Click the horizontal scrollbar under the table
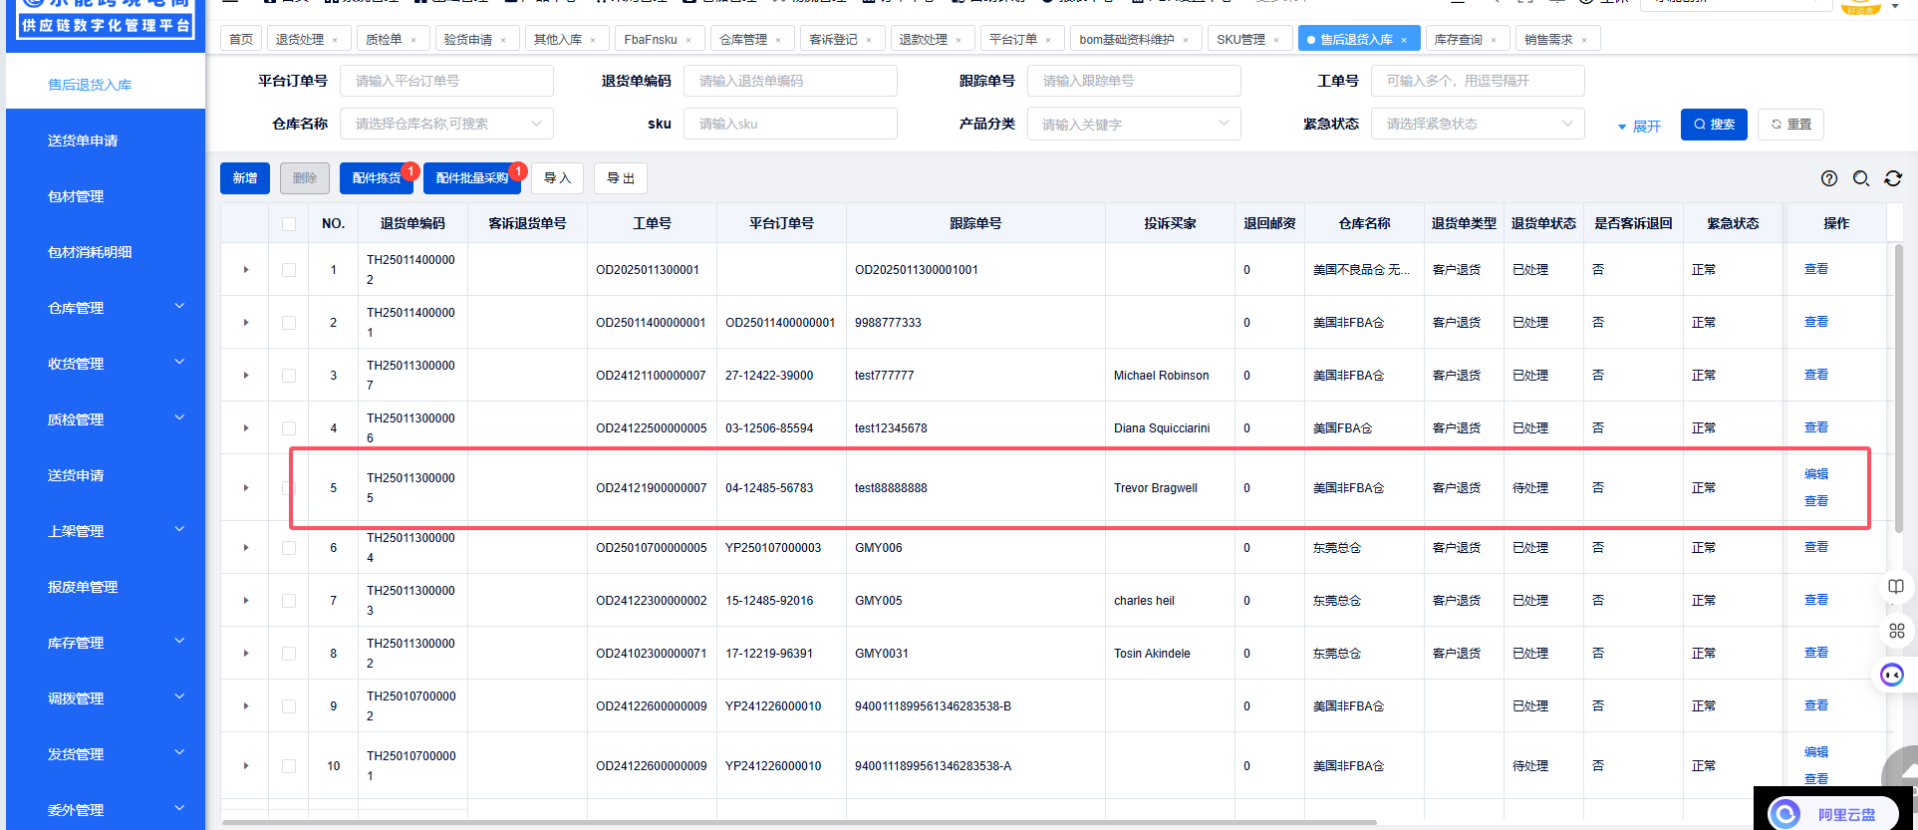This screenshot has height=830, width=1918. tap(797, 823)
